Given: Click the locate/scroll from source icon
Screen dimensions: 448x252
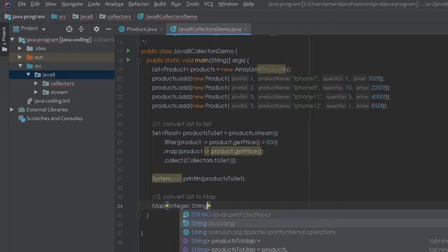Looking at the screenshot, I should tap(69, 29).
